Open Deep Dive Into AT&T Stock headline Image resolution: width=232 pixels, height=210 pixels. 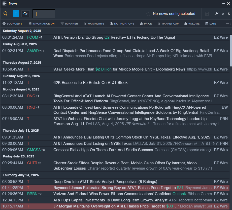coord(105,182)
